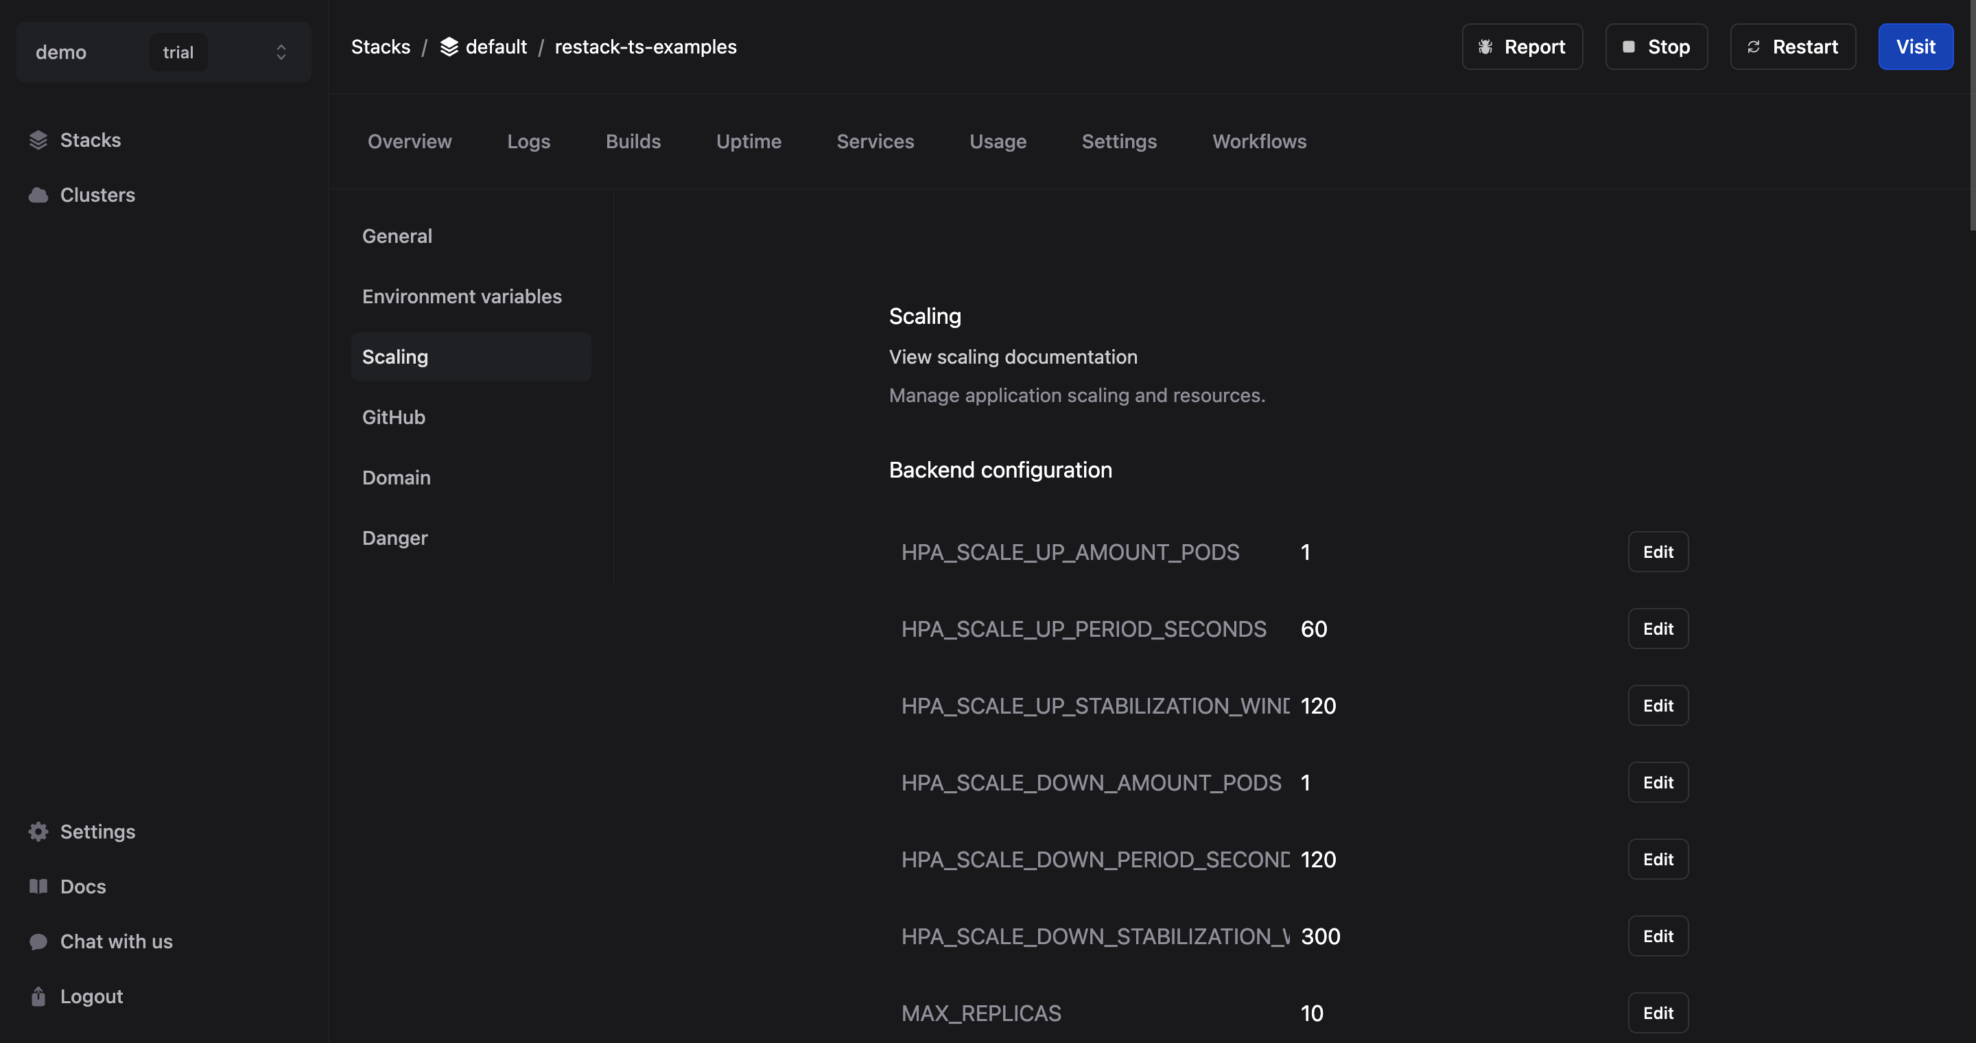The width and height of the screenshot is (1976, 1043).
Task: Edit the MAX_REPLICAS value
Action: [x=1658, y=1013]
